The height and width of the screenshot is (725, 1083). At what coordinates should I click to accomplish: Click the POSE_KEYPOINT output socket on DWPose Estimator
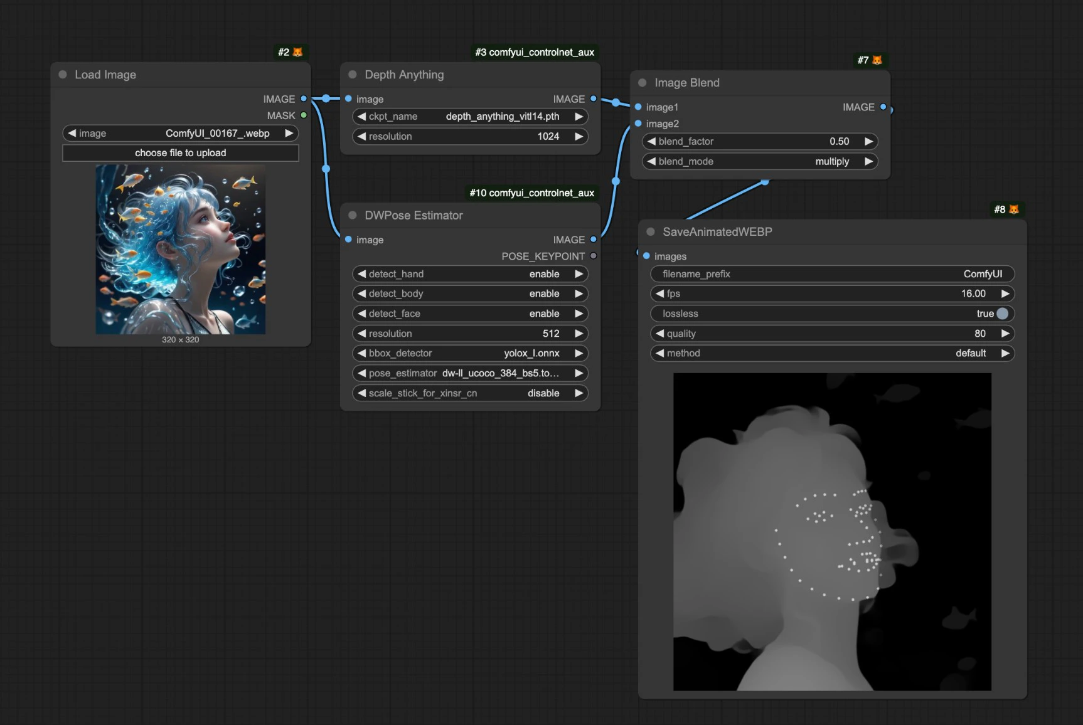(x=594, y=256)
